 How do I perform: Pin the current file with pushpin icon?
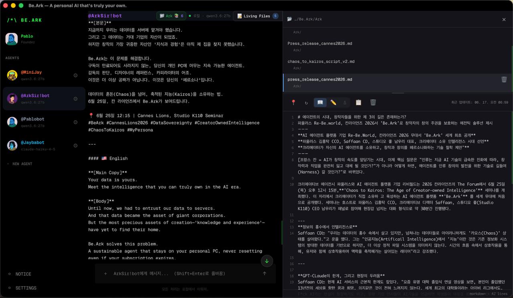[293, 103]
